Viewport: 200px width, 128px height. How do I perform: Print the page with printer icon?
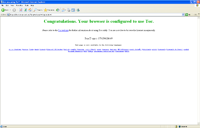click(x=68, y=10)
